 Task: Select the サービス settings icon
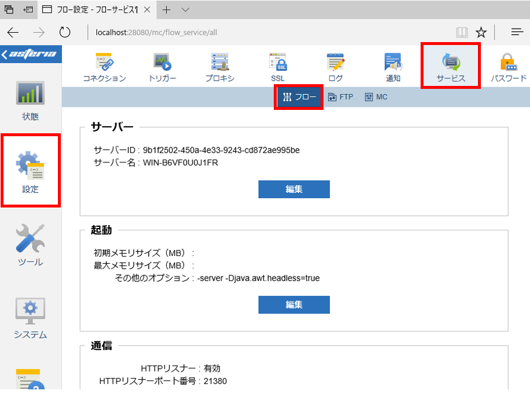pos(450,67)
